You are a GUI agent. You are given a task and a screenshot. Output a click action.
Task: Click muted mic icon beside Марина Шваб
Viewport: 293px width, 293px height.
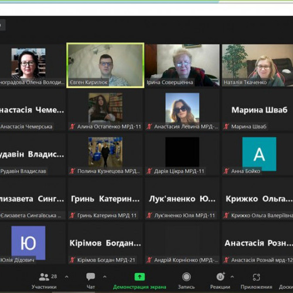coord(226,127)
